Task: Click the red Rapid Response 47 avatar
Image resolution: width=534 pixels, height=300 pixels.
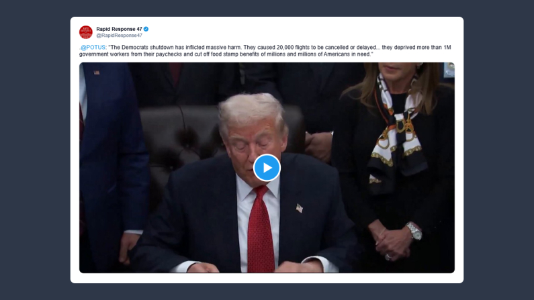Action: (x=86, y=32)
